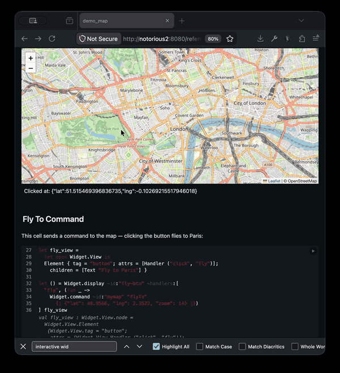
Task: Enable Match Diacritics checkbox
Action: [x=243, y=346]
